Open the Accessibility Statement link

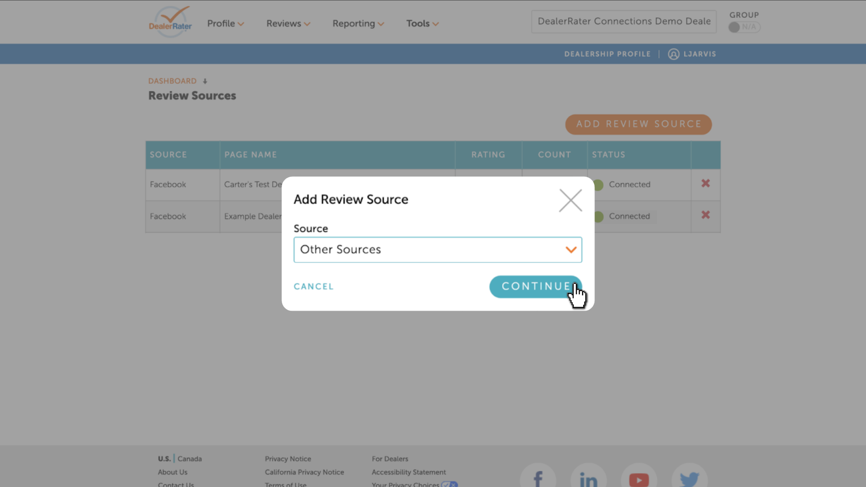(x=409, y=472)
